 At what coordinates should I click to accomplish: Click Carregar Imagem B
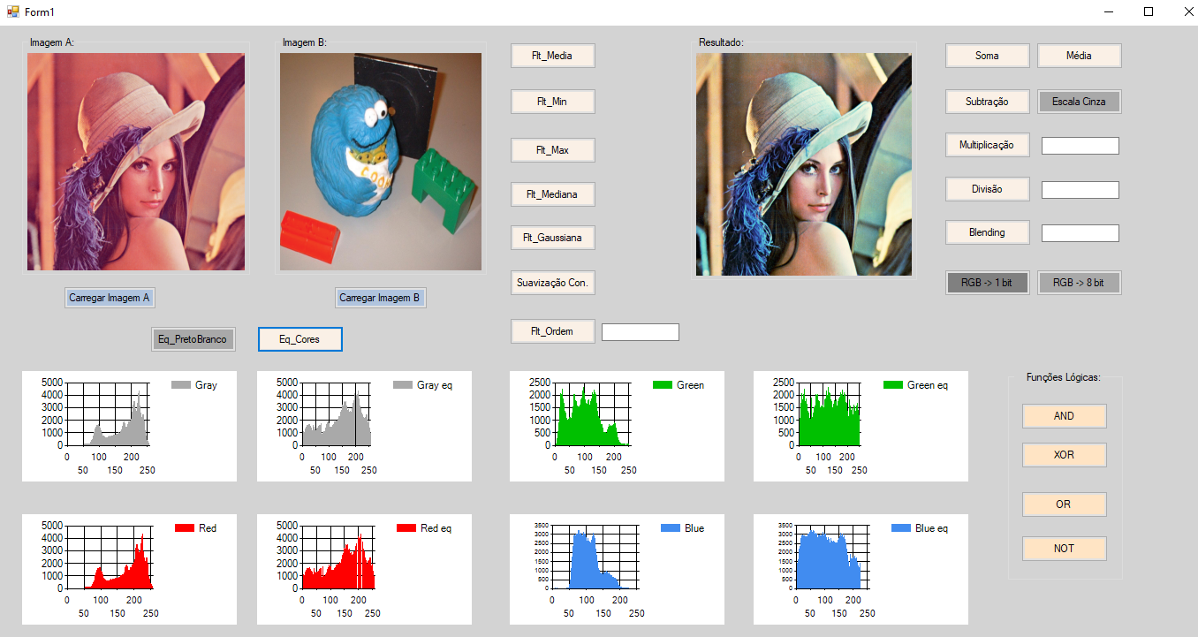380,297
